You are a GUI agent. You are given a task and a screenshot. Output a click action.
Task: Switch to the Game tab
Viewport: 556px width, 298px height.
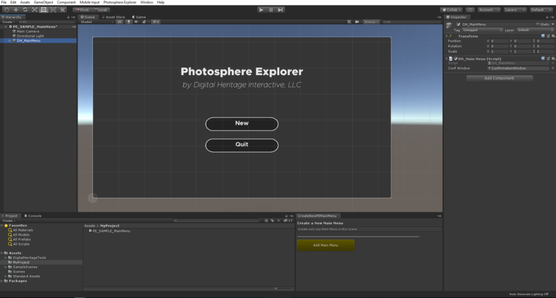(139, 17)
